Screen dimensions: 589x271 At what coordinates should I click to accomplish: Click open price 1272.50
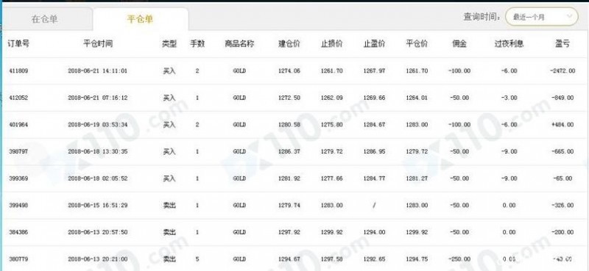(289, 98)
